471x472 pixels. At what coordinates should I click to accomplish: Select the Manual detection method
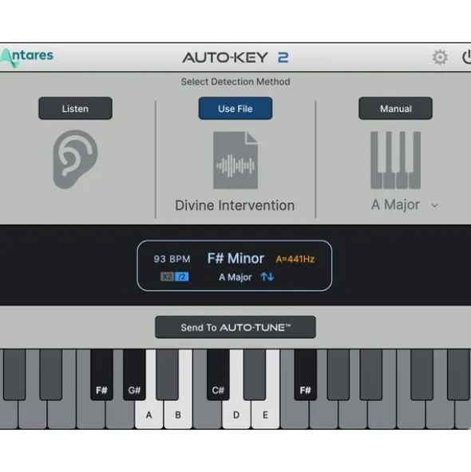(395, 109)
